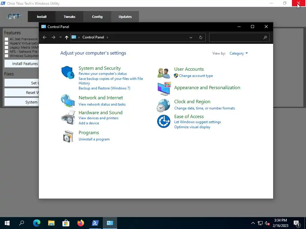Click Install Features button
The image size is (306, 229).
coord(22,64)
